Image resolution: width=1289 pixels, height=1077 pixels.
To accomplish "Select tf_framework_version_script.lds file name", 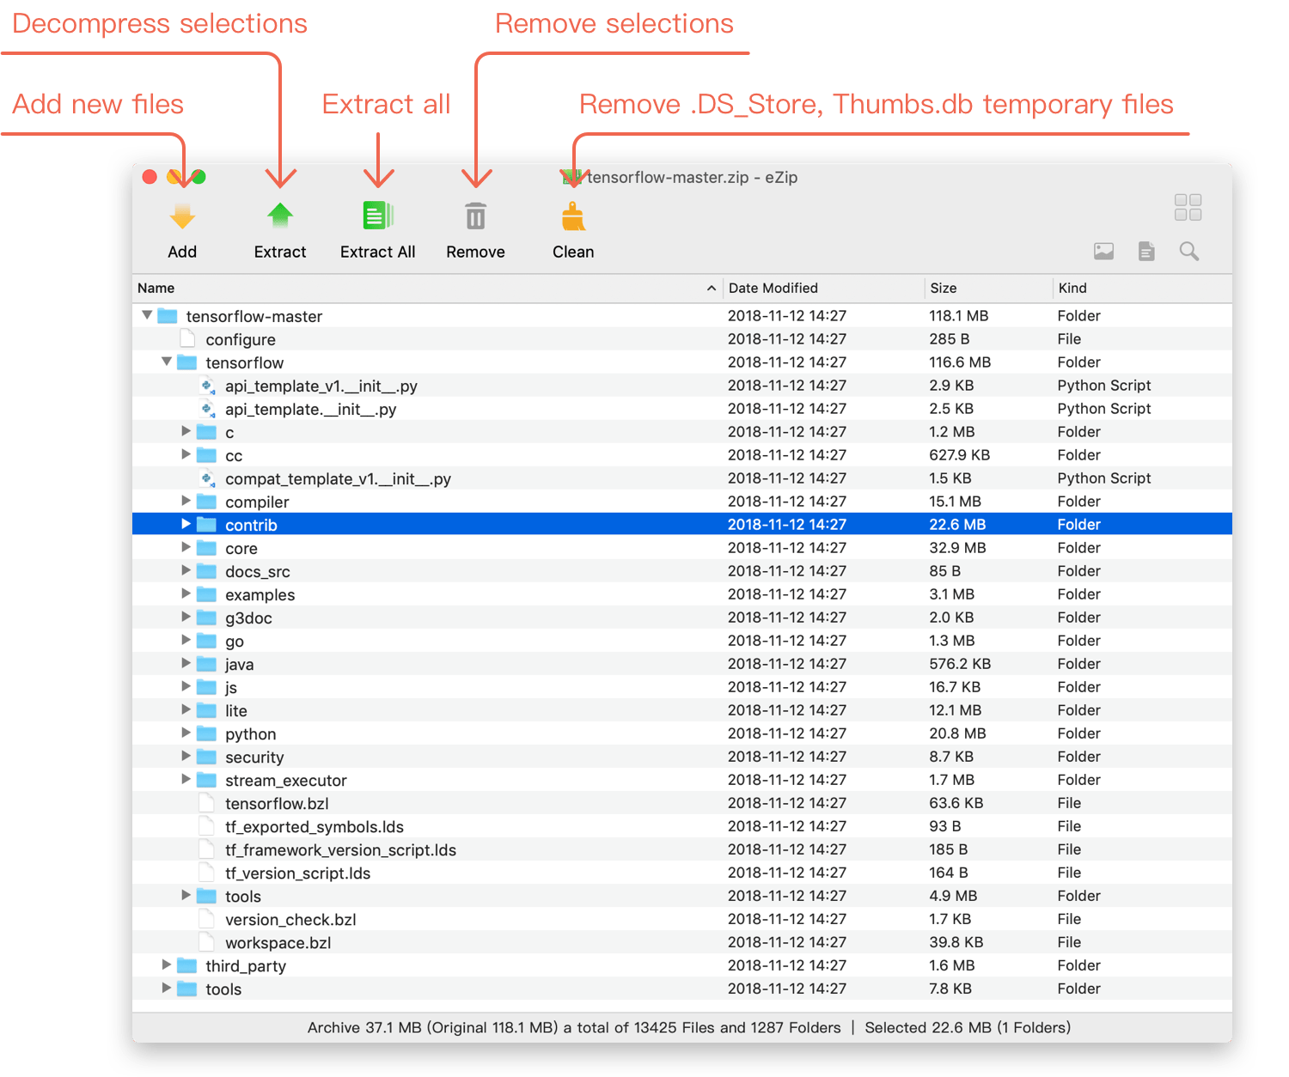I will pyautogui.click(x=340, y=850).
